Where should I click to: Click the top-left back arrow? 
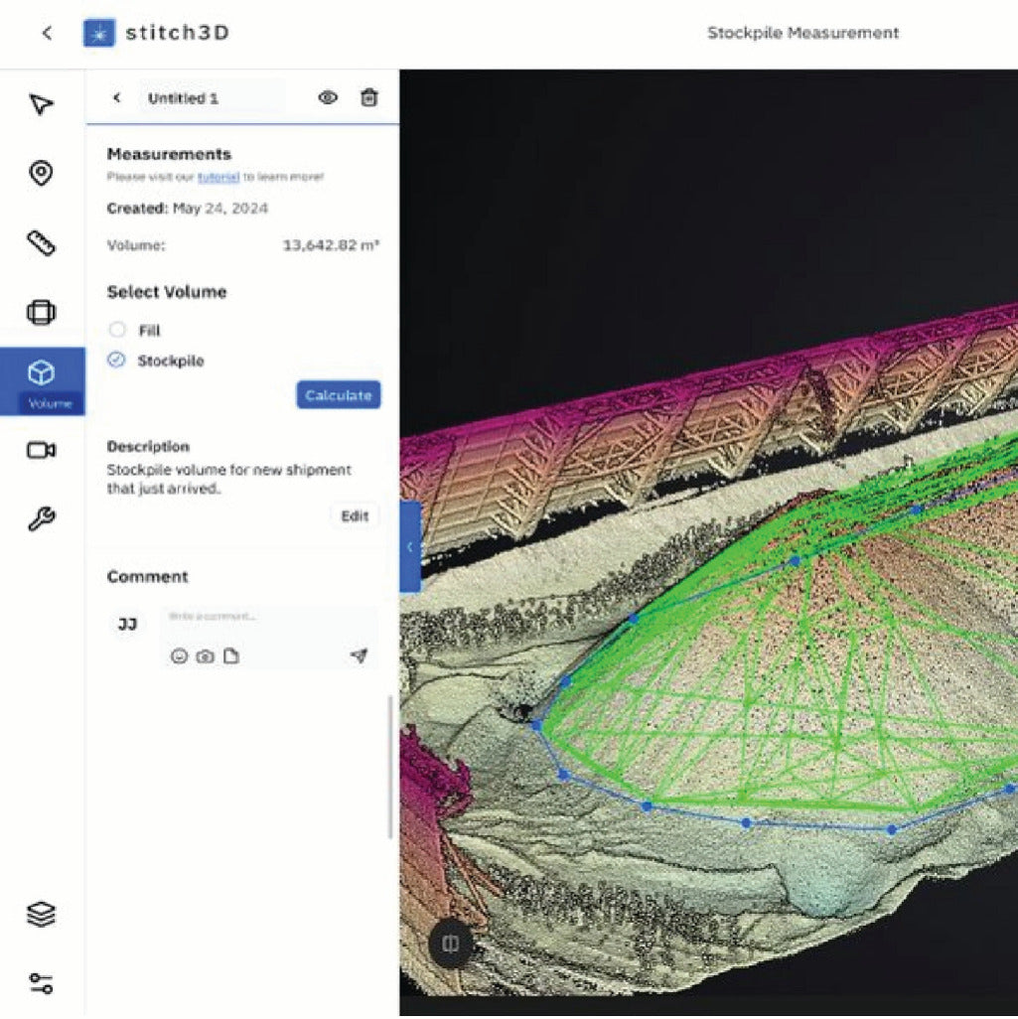point(47,33)
